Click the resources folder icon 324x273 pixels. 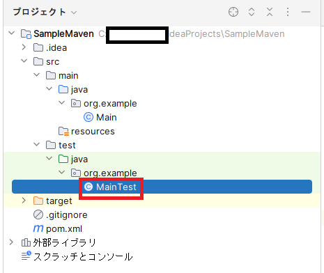click(63, 132)
